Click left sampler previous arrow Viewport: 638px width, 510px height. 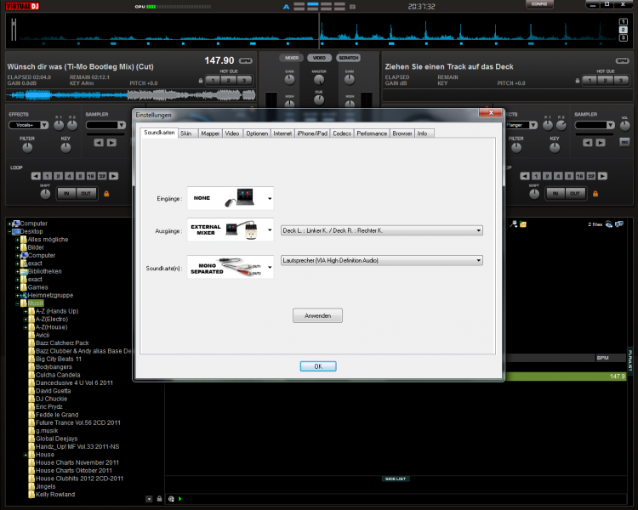click(99, 143)
